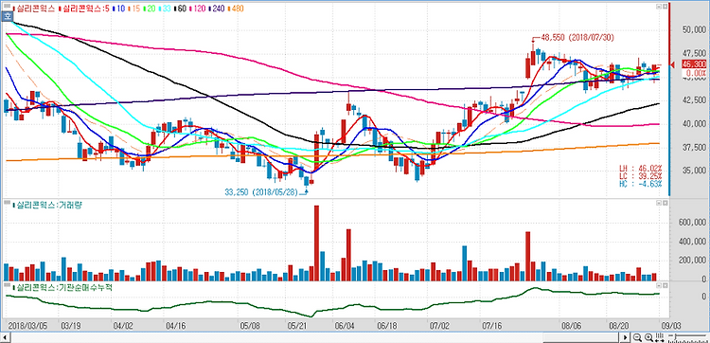Screen dimensions: 710x343
Task: Click the '05/21' date axis label
Action: tap(296, 325)
